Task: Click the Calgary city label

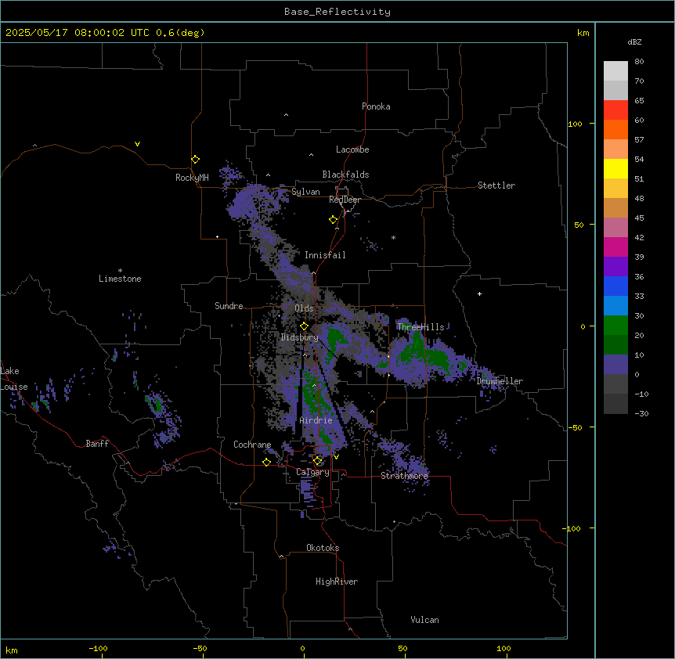Action: click(312, 472)
